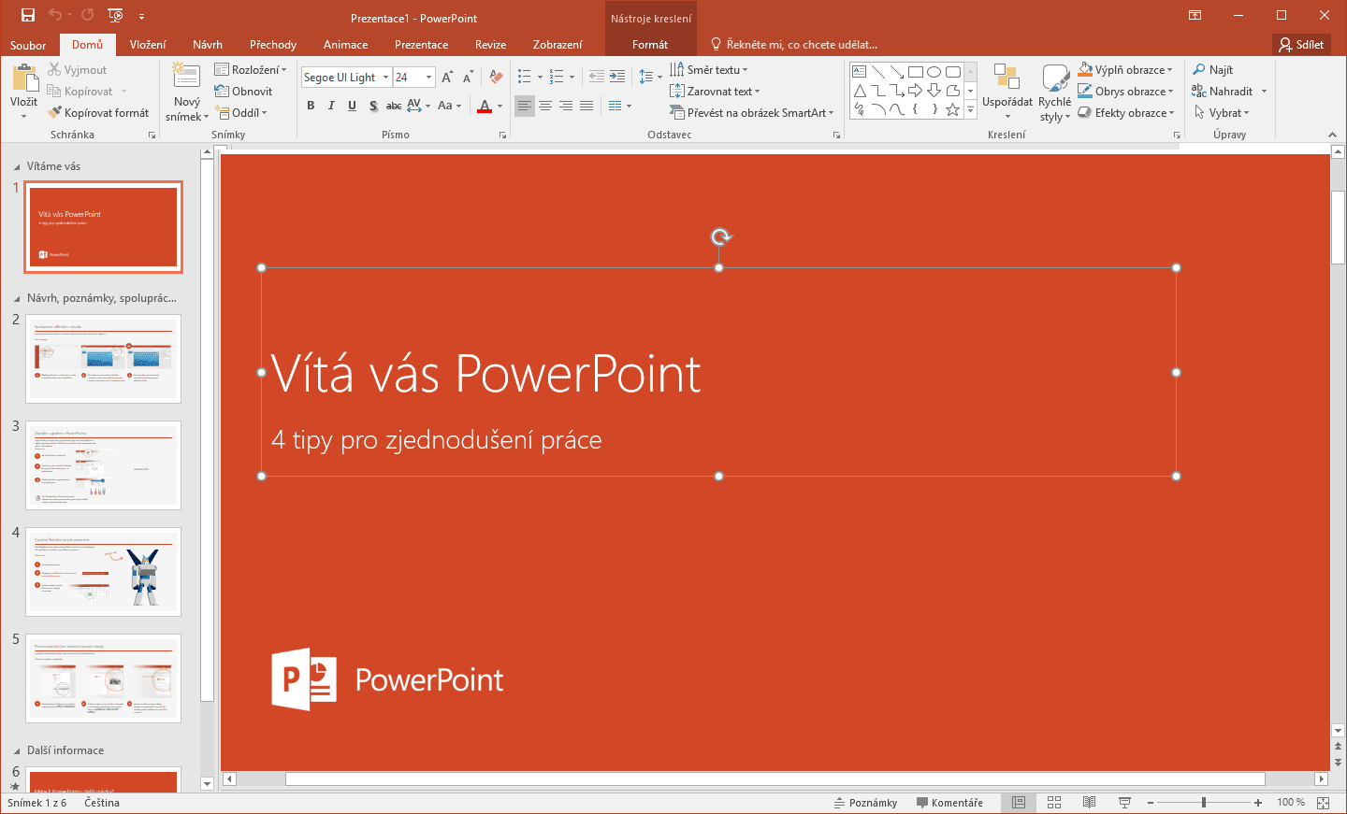The height and width of the screenshot is (814, 1347).
Task: Align text left
Action: point(525,106)
